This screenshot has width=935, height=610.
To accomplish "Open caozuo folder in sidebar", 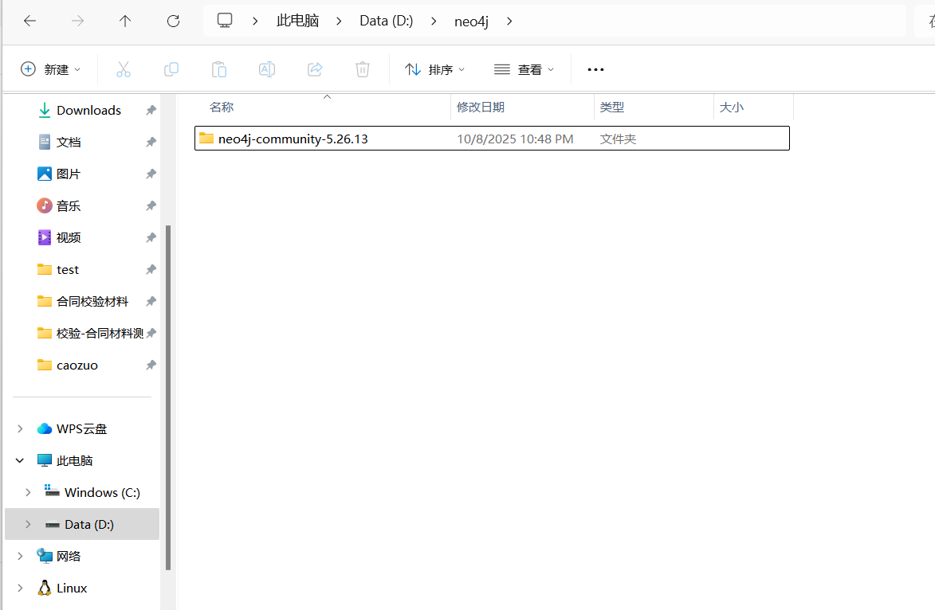I will 77,366.
